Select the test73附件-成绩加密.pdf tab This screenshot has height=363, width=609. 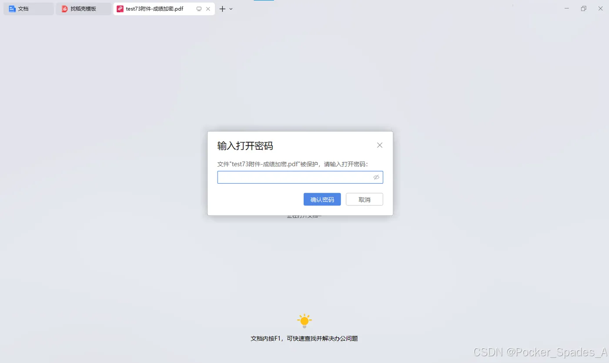(x=164, y=9)
